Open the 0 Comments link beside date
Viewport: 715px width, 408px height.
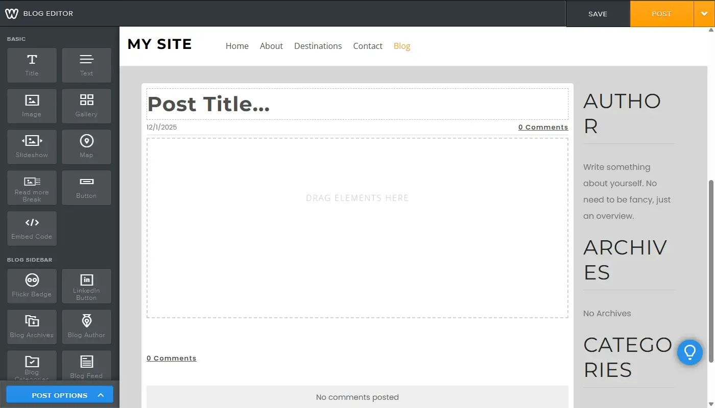pyautogui.click(x=543, y=127)
